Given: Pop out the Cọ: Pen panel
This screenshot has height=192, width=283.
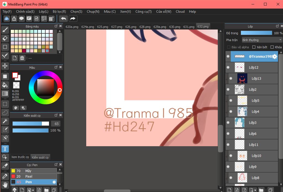Looking at the screenshot, I should click(56, 164).
